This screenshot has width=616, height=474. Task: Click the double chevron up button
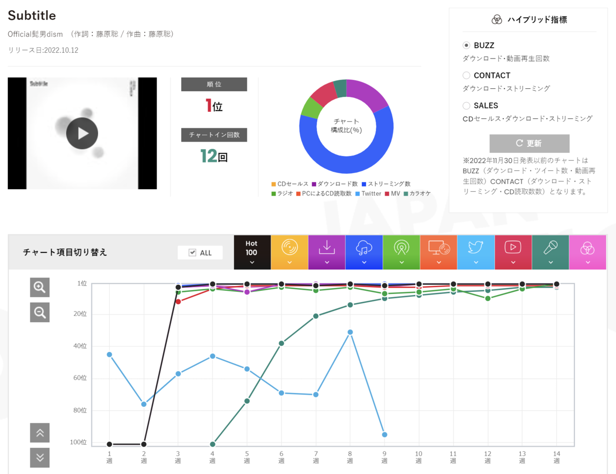(x=40, y=433)
